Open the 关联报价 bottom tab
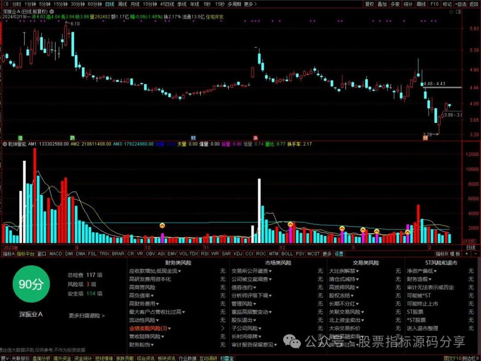Viewport: 481px width, 361px height. [20, 358]
